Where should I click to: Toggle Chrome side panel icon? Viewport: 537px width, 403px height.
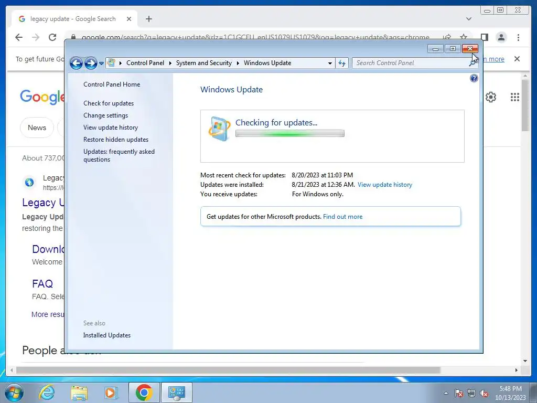(484, 37)
